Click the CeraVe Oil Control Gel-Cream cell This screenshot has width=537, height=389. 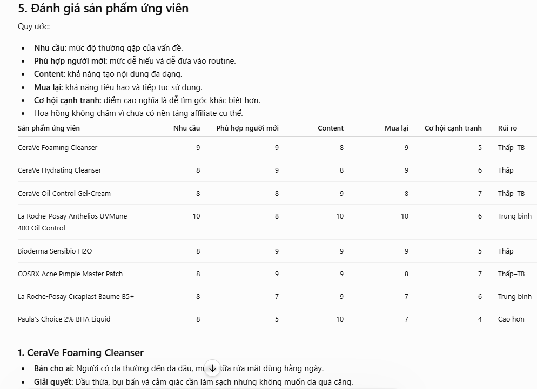64,193
